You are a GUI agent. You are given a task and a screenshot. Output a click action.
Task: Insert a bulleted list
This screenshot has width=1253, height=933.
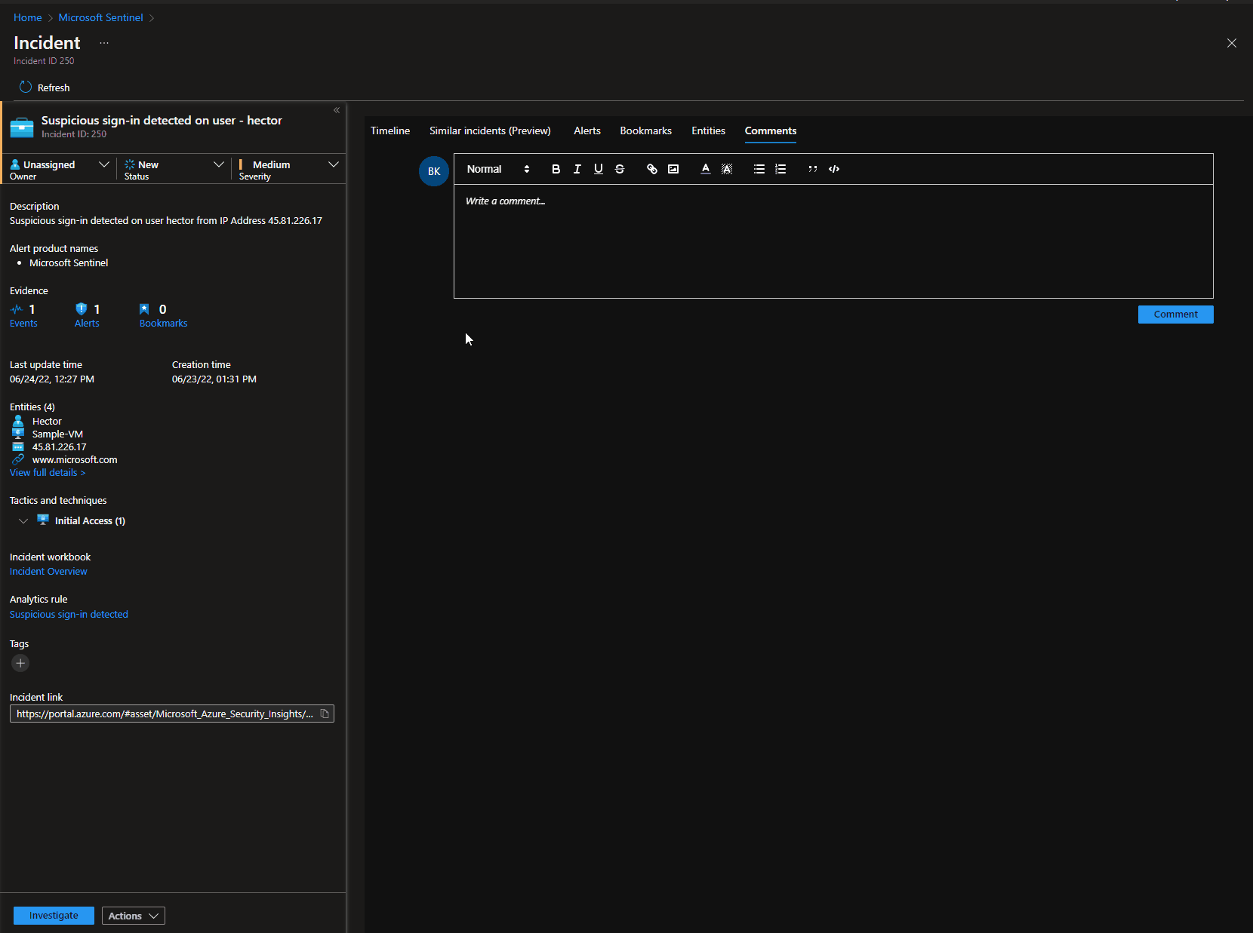759,169
